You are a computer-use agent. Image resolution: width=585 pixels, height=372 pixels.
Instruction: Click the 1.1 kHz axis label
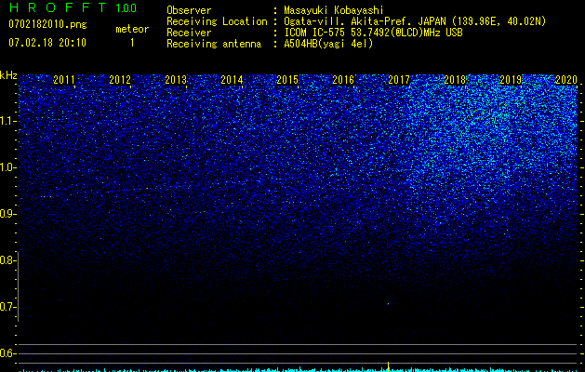7,121
